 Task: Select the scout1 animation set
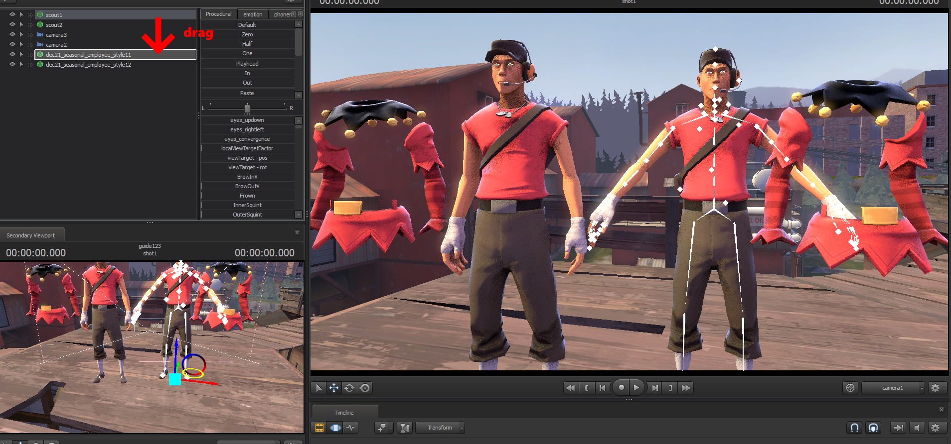(115, 15)
